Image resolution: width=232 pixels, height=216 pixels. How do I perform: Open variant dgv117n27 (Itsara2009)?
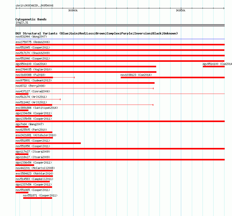[33, 152]
